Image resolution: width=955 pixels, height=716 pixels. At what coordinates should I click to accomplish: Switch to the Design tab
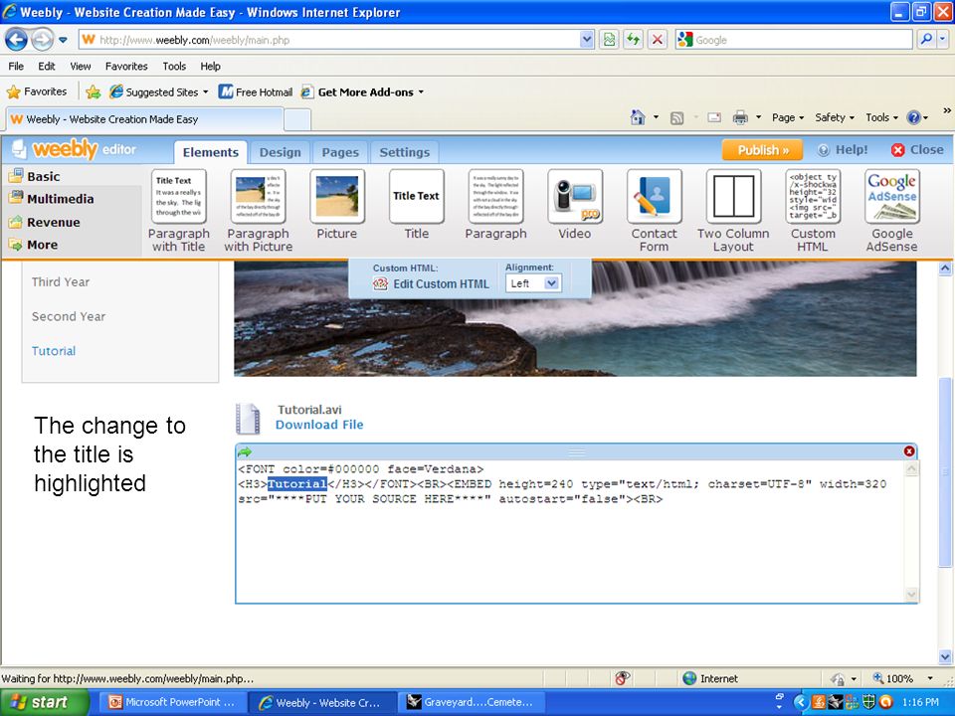tap(281, 152)
